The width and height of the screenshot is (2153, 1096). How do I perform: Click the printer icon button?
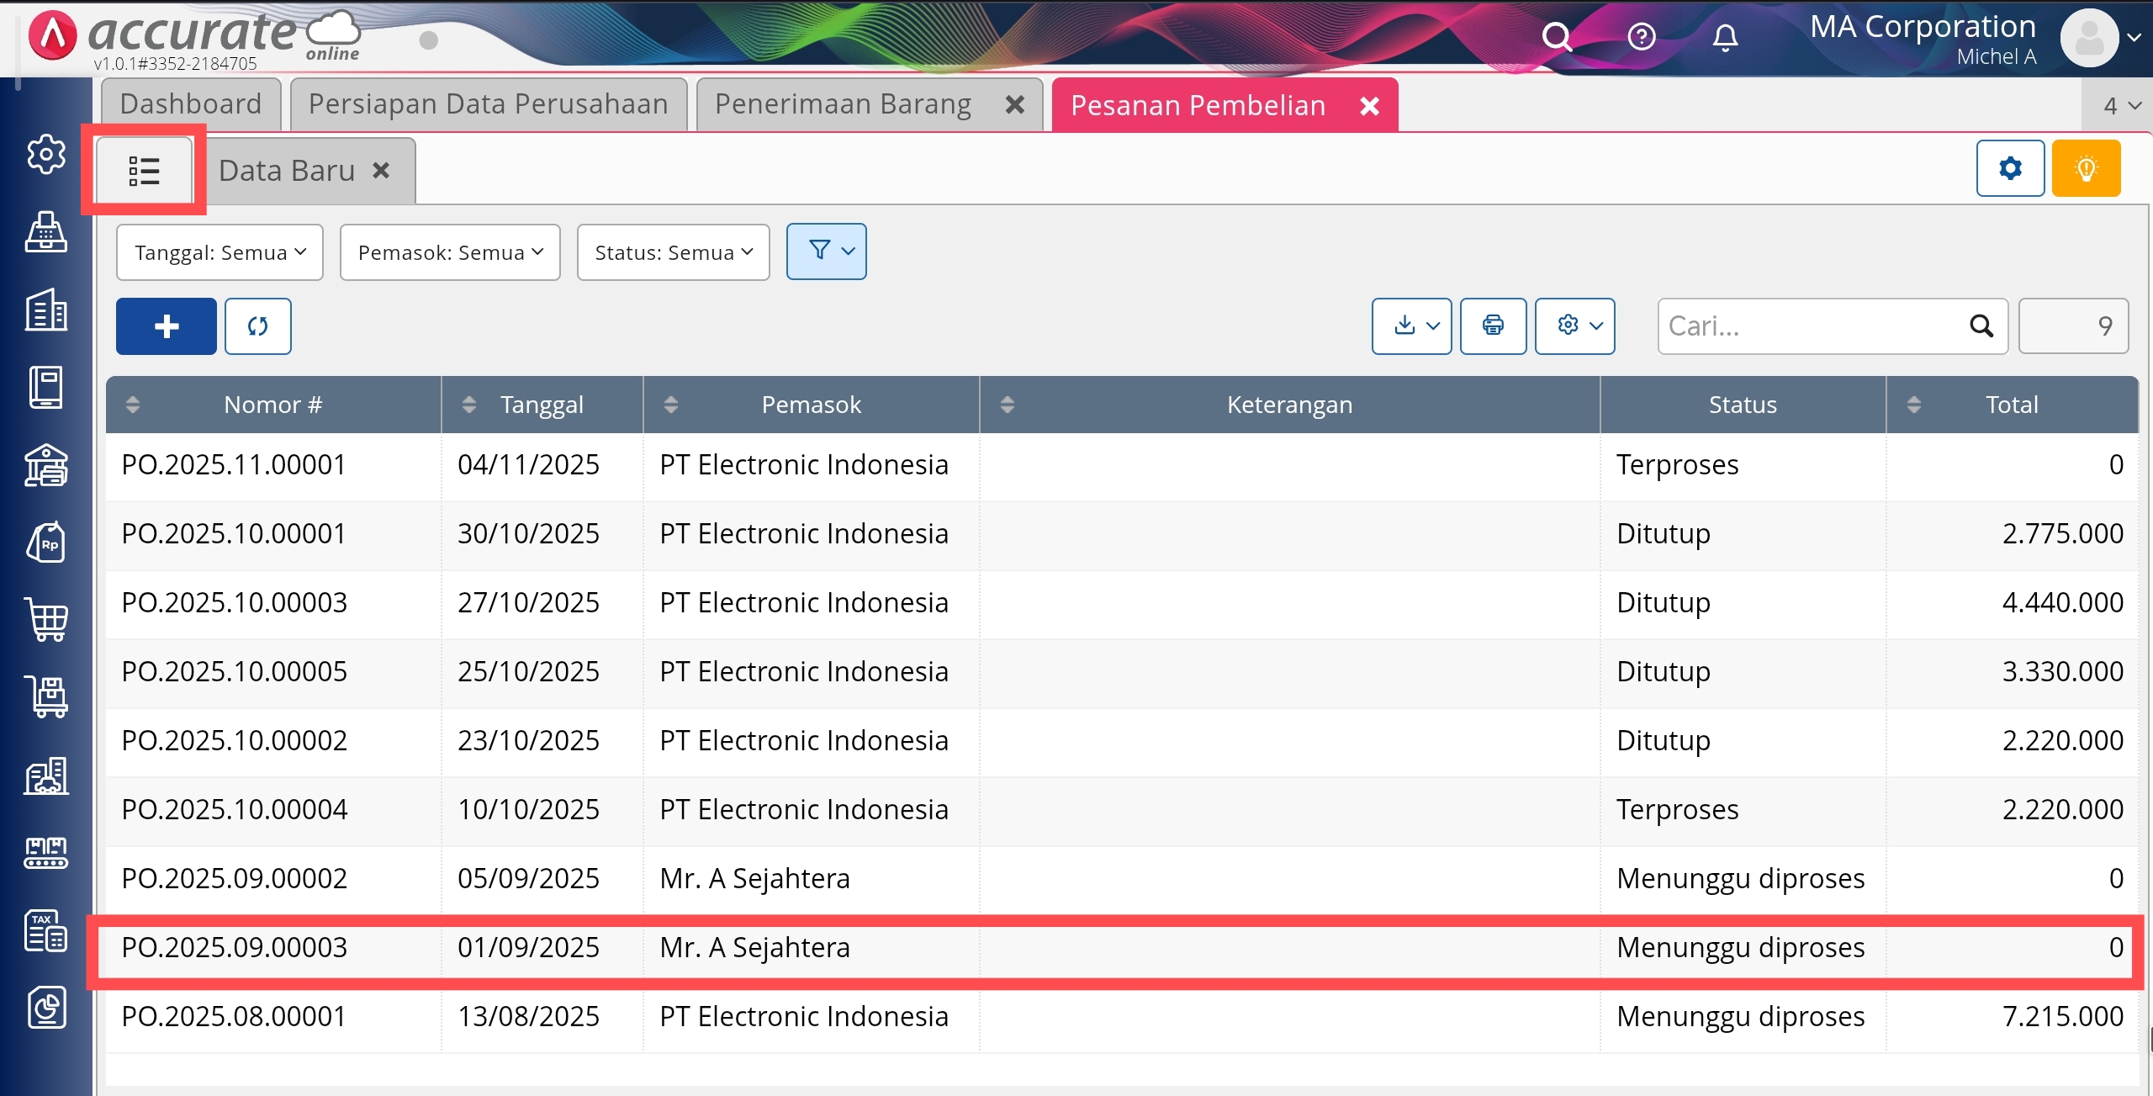point(1493,326)
